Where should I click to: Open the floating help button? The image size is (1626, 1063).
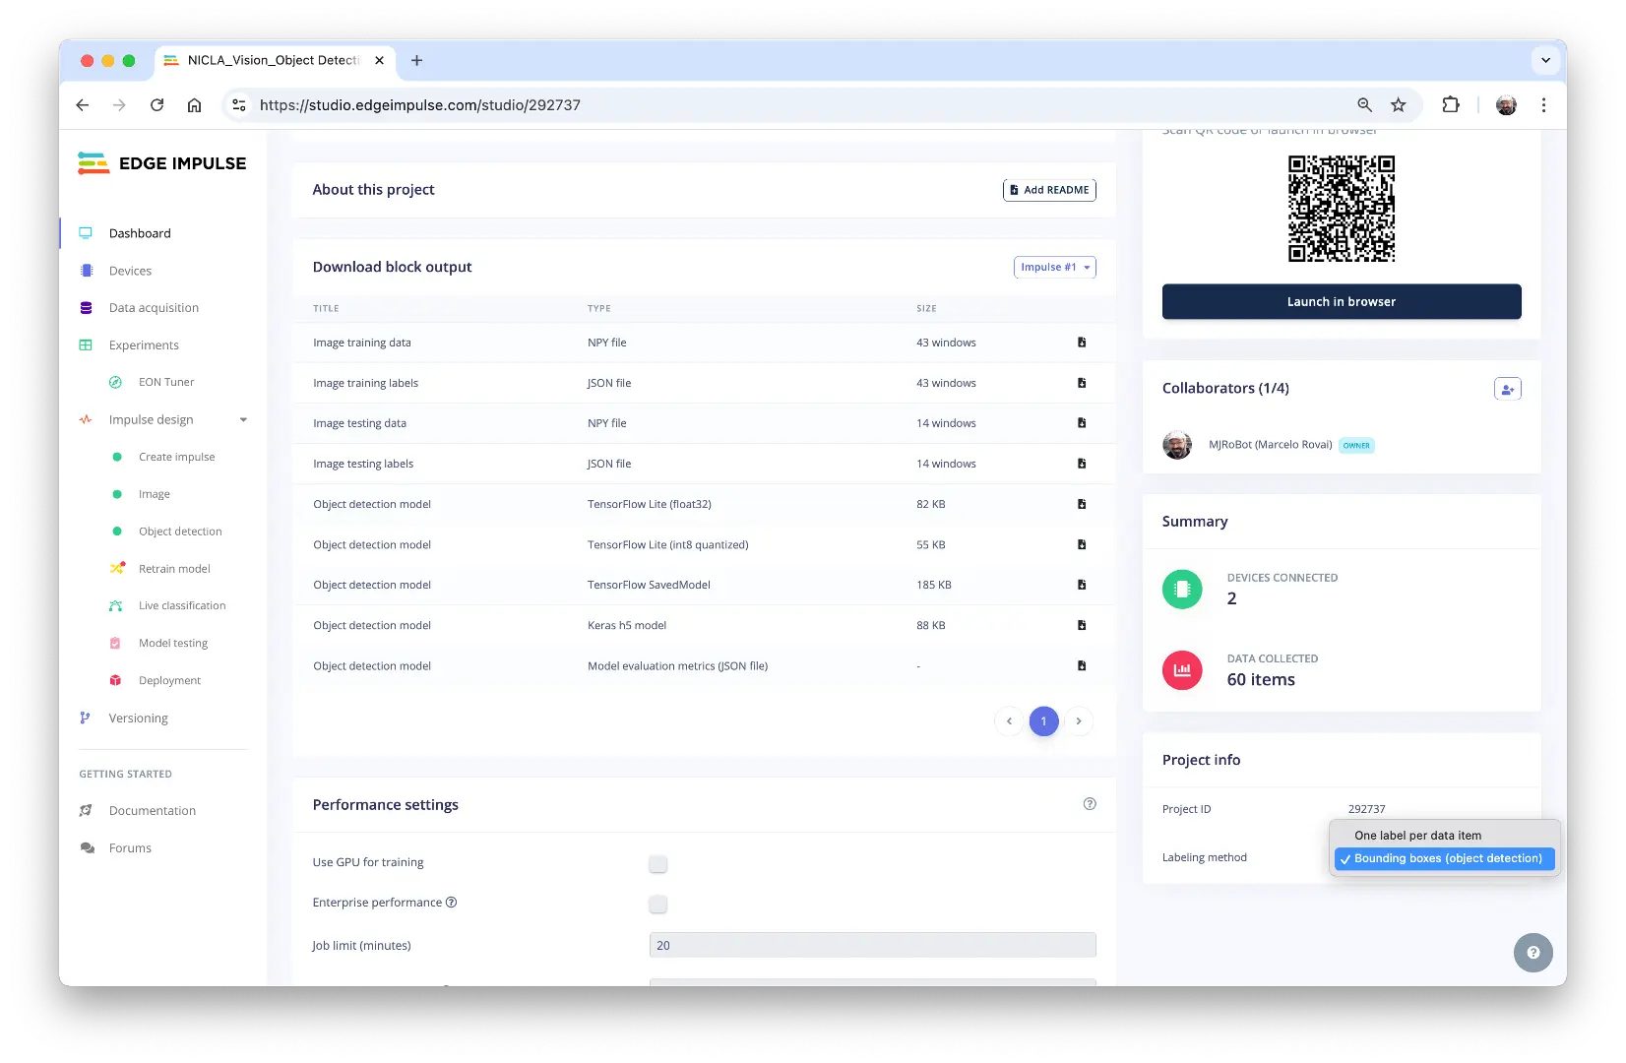pos(1532,953)
